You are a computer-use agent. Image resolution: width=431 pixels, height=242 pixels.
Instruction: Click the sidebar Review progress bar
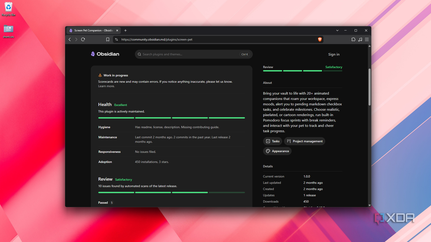click(302, 71)
